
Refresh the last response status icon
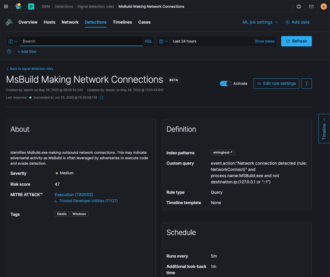pyautogui.click(x=102, y=98)
